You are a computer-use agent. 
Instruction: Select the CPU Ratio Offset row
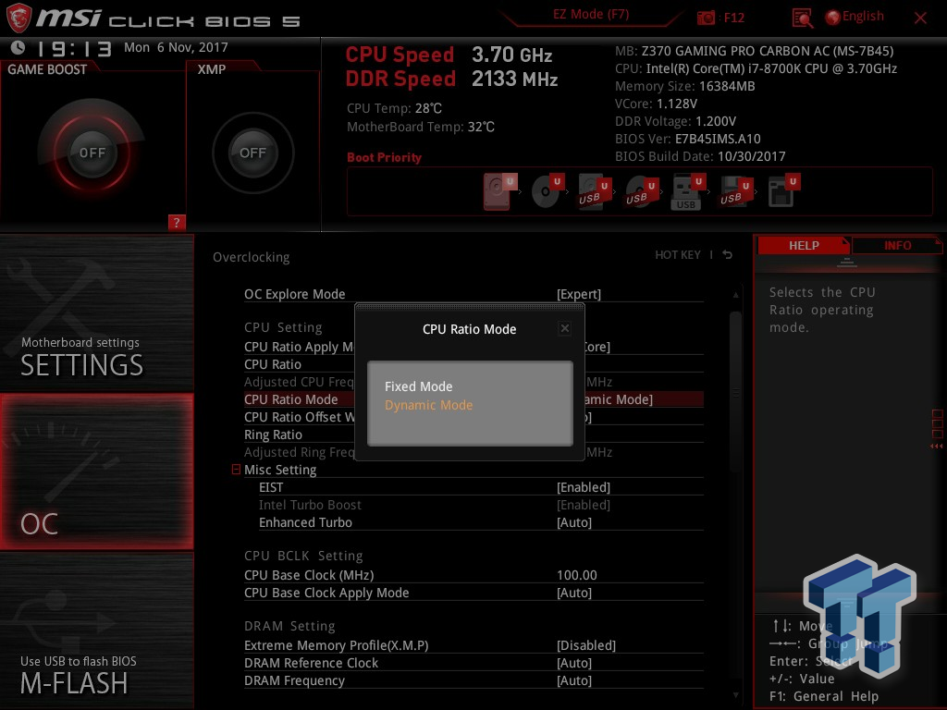[x=473, y=417]
